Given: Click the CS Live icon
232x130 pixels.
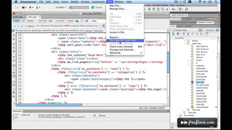Looking at the screenshot, I should [93, 7].
